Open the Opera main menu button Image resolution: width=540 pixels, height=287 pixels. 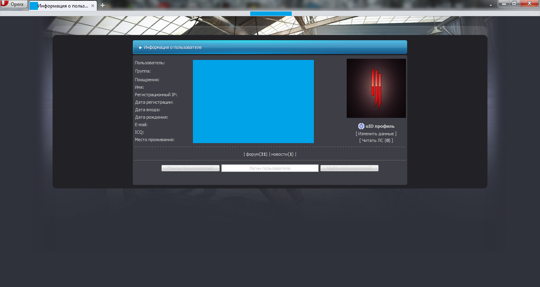(x=14, y=4)
